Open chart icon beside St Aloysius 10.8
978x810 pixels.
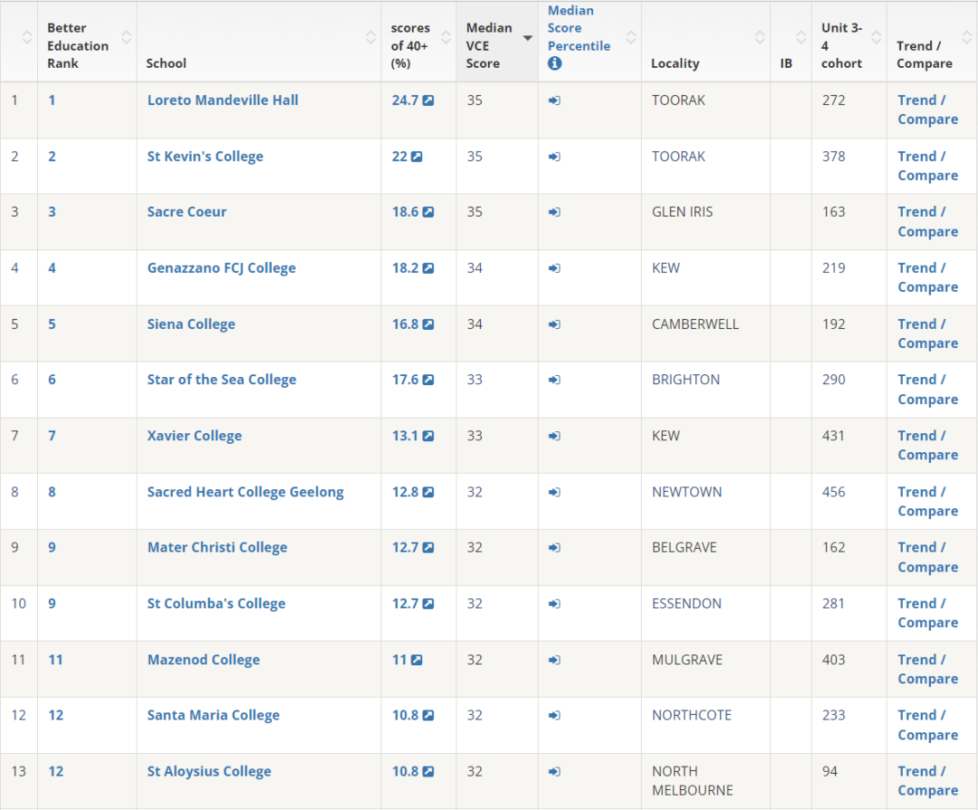click(428, 772)
